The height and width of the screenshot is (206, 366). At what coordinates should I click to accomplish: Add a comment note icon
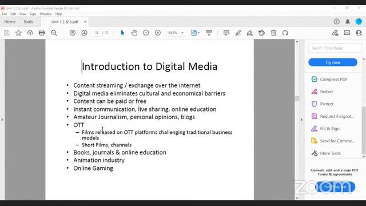226,33
